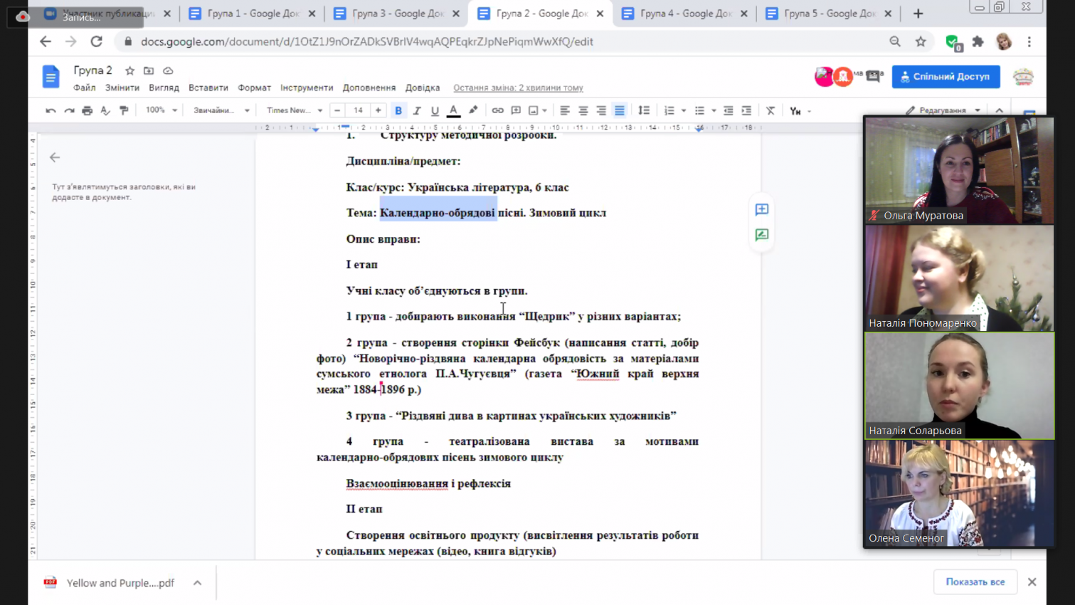Image resolution: width=1075 pixels, height=605 pixels.
Task: Add a comment from the page margin
Action: [x=761, y=209]
